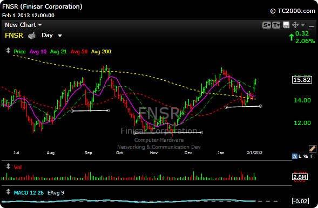Click the TC2000.com copyright link
Viewport: 318px width, 208px height.
tap(293, 11)
